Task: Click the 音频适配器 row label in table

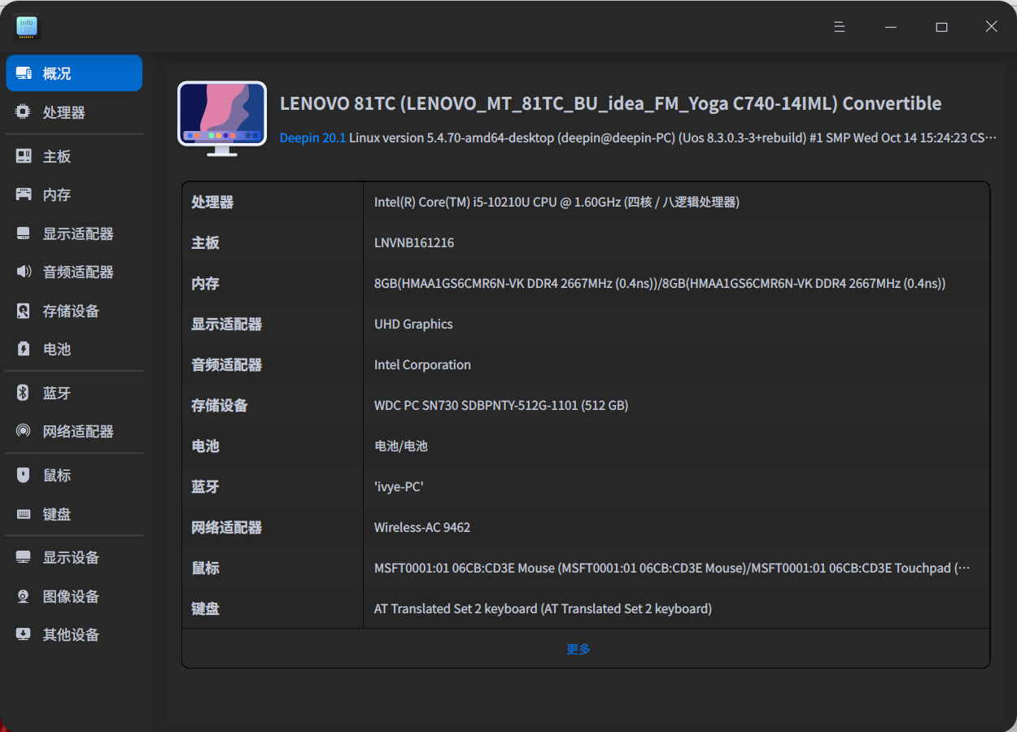Action: pos(226,364)
